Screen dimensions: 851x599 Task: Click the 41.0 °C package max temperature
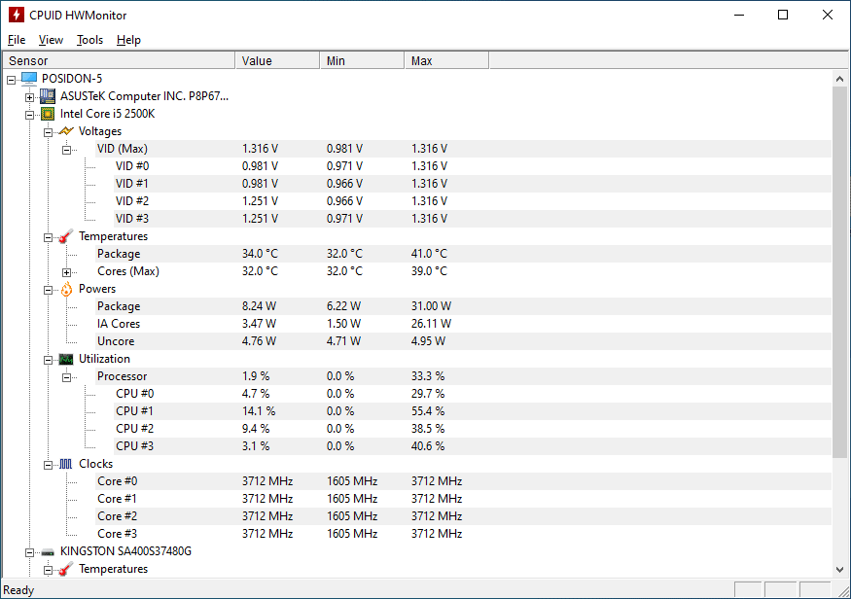[x=429, y=254]
